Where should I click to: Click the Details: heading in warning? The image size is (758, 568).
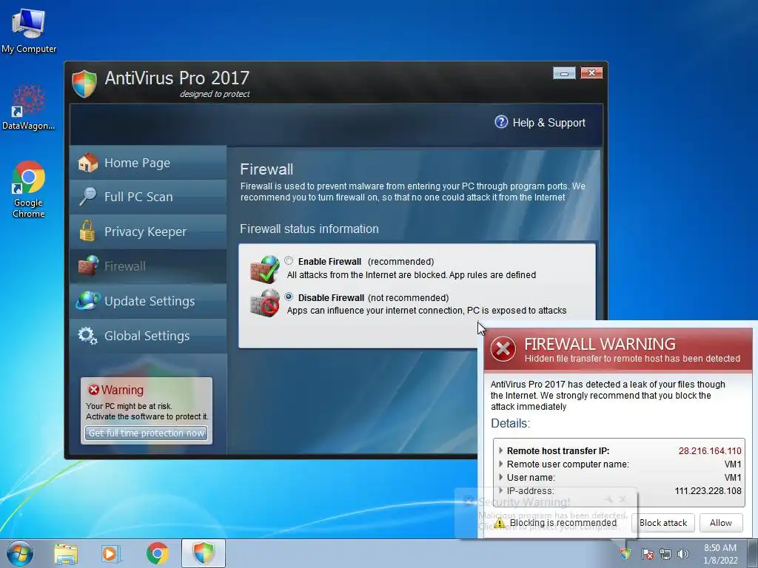(511, 423)
